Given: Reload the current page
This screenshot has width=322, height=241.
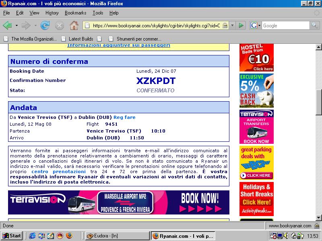Looking at the screenshot, I should click(x=45, y=25).
